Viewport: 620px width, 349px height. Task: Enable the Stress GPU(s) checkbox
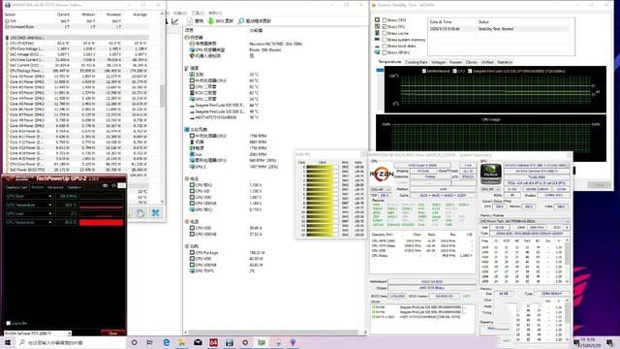pyautogui.click(x=384, y=52)
